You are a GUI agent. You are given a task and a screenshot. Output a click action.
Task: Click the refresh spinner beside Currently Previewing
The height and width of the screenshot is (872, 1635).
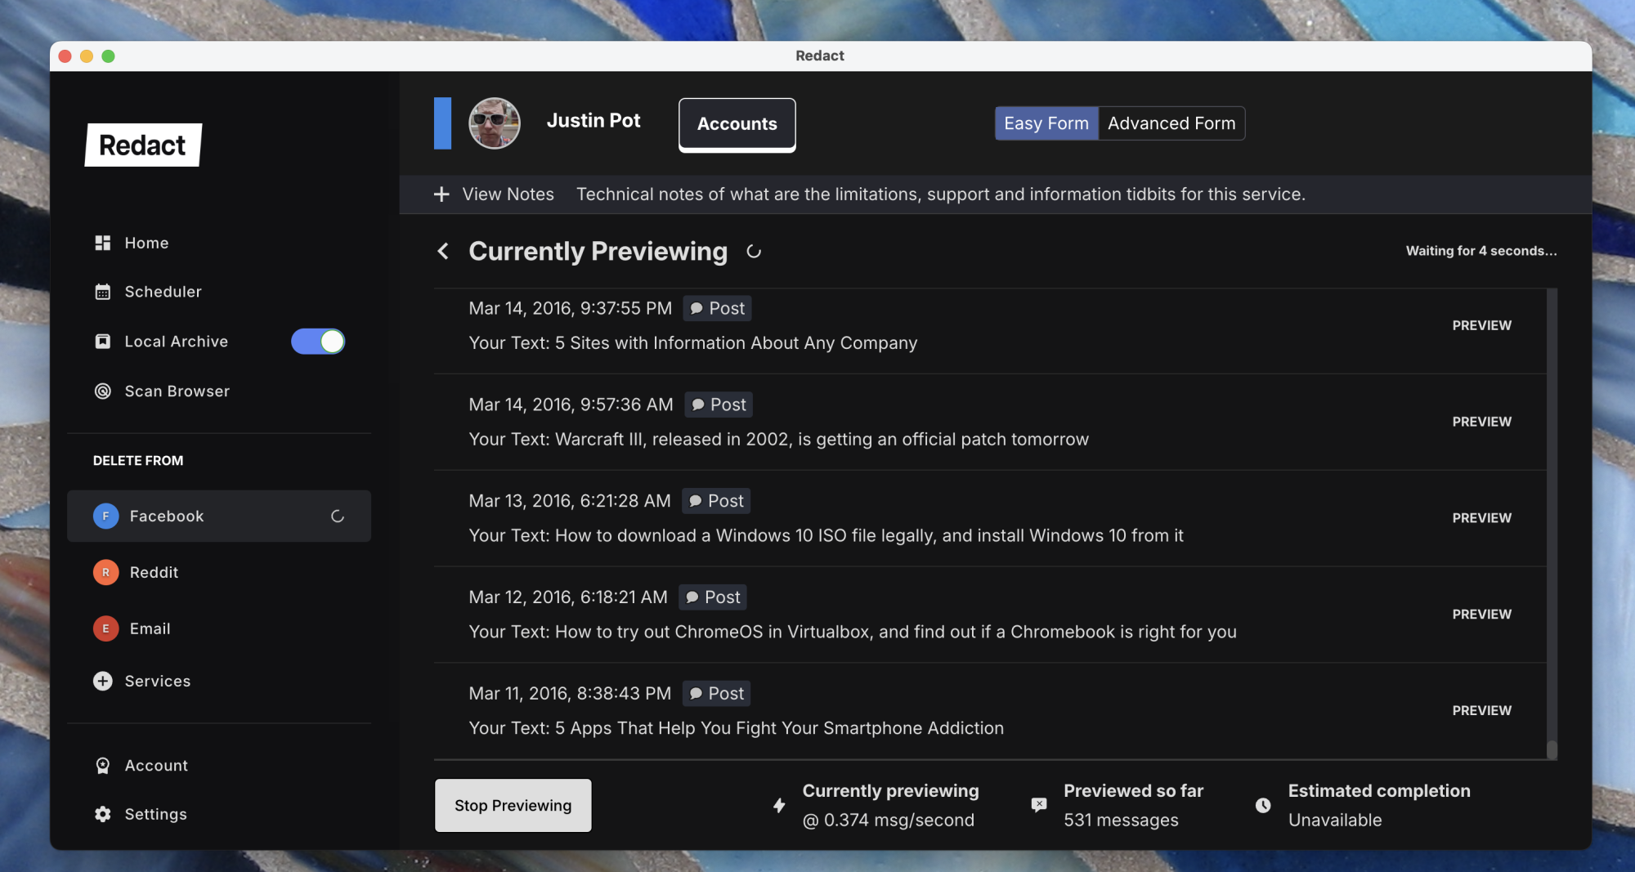click(754, 252)
